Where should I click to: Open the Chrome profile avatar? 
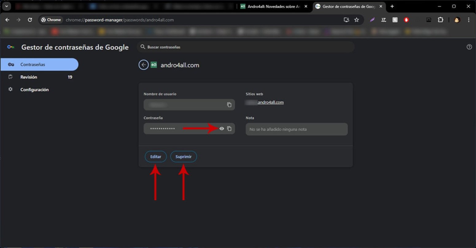(457, 20)
